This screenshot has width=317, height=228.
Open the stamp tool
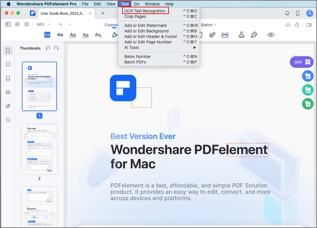coord(241,35)
